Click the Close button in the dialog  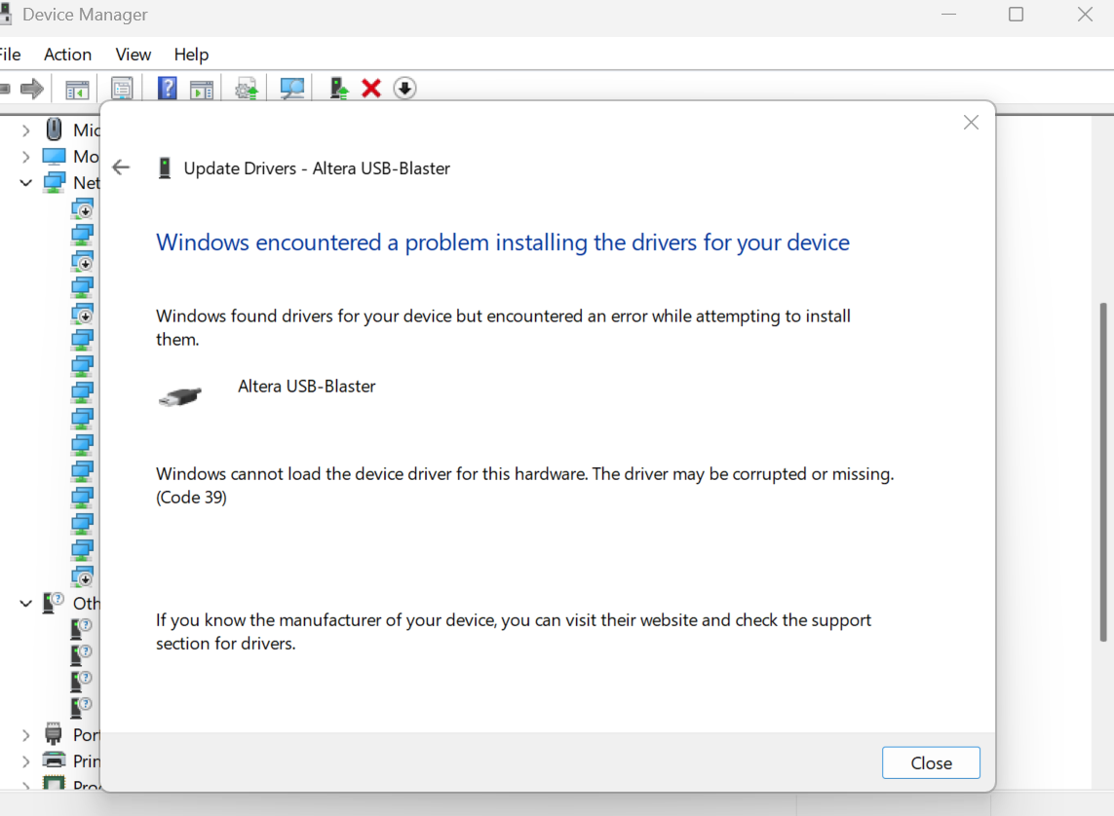[931, 762]
